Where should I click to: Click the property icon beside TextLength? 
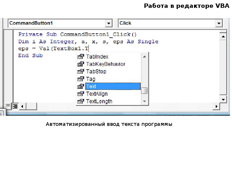pyautogui.click(x=80, y=101)
